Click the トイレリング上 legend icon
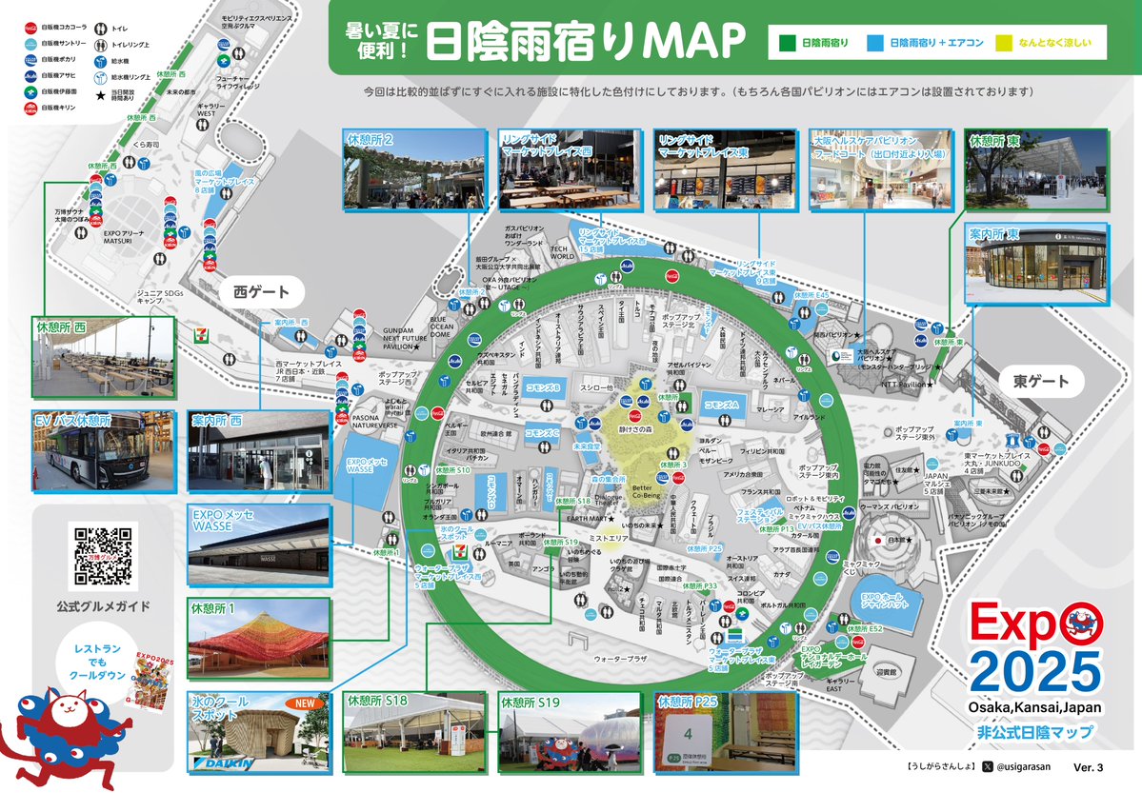This screenshot has width=1142, height=812. pyautogui.click(x=101, y=45)
